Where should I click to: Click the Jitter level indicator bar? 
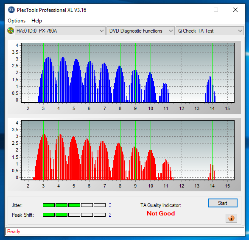pyautogui.click(x=74, y=205)
